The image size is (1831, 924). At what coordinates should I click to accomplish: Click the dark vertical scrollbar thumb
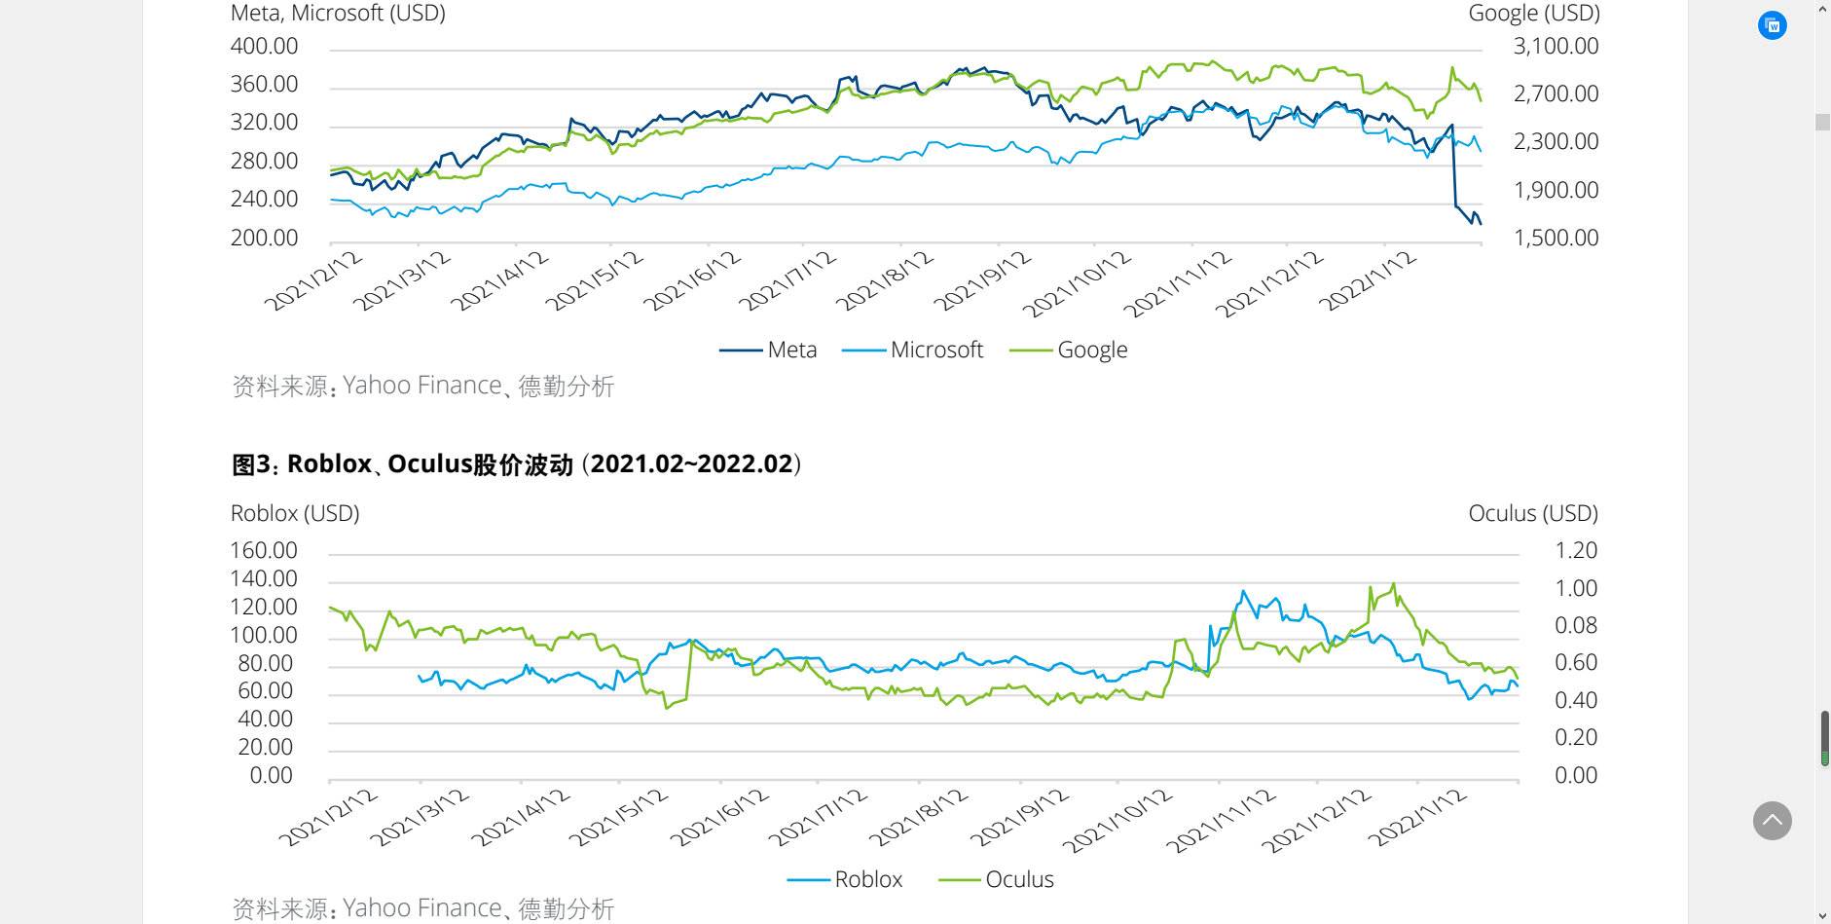point(1824,737)
